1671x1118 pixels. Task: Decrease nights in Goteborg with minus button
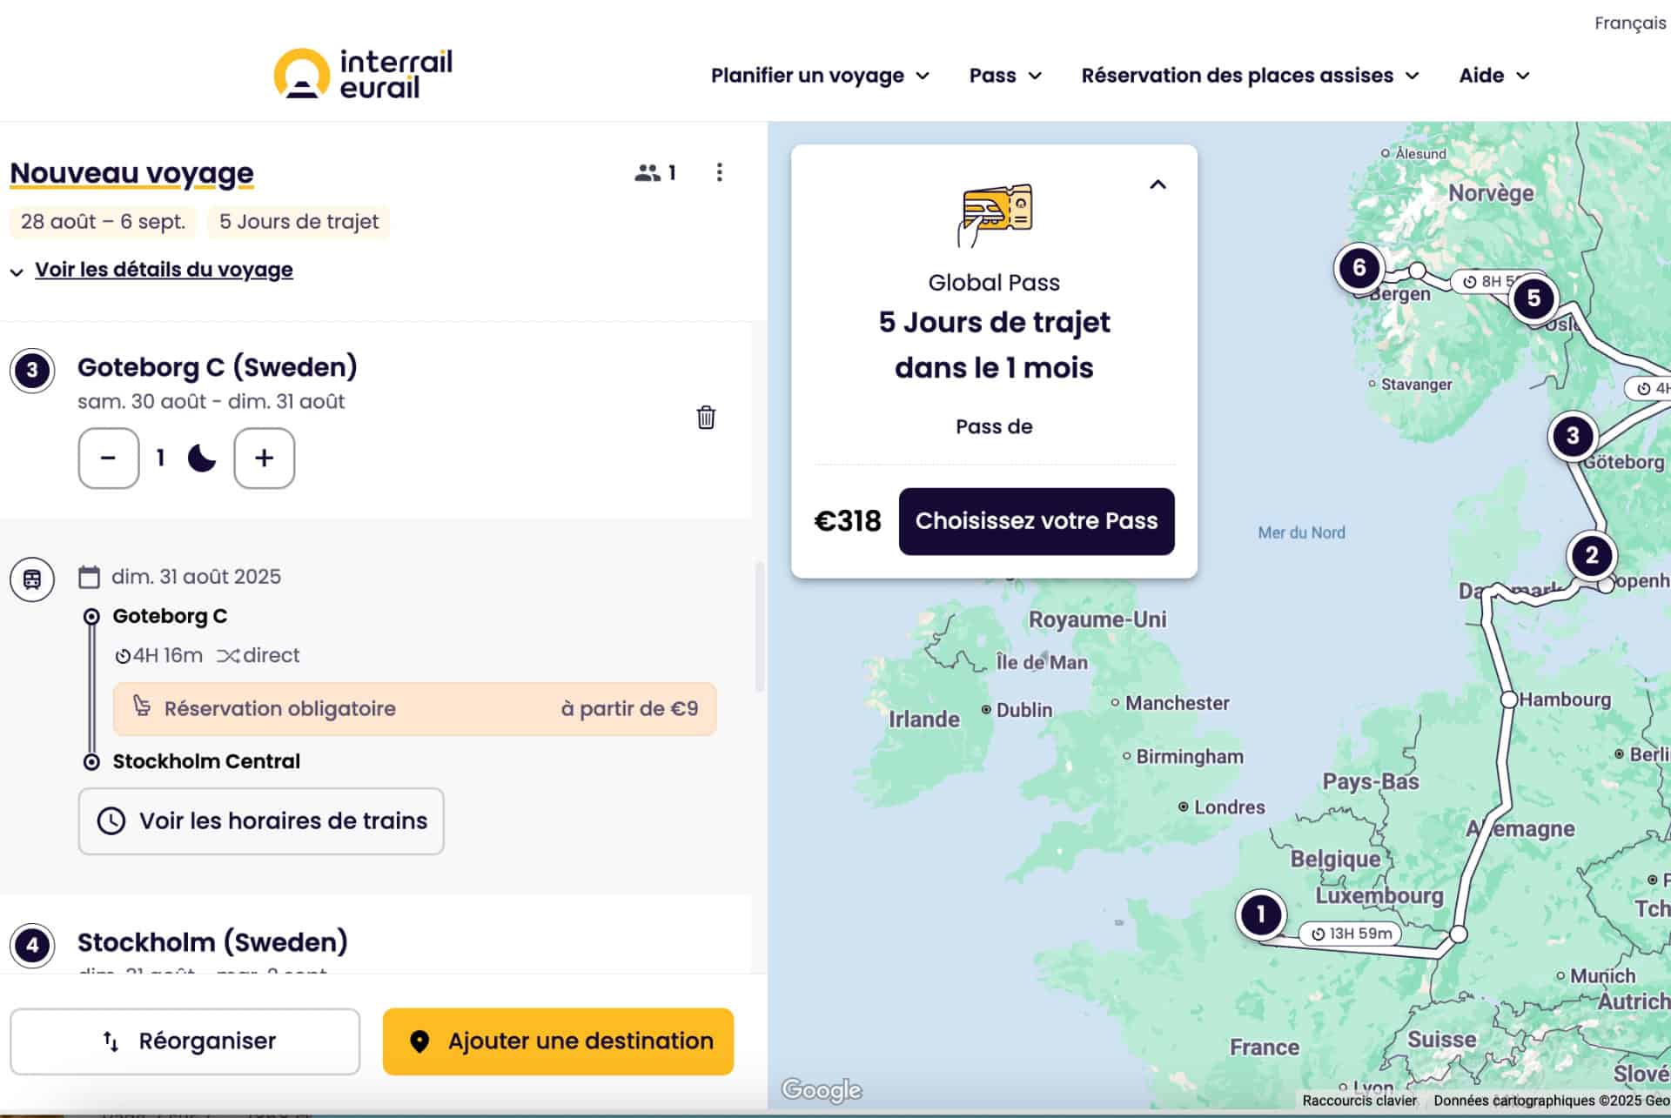[x=109, y=458]
